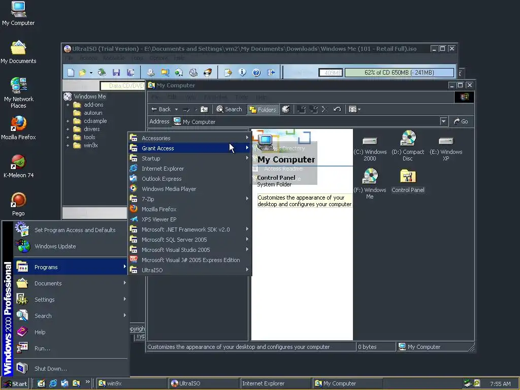Select the Control Panel icon in My Computer
This screenshot has width=520, height=390.
pyautogui.click(x=408, y=181)
